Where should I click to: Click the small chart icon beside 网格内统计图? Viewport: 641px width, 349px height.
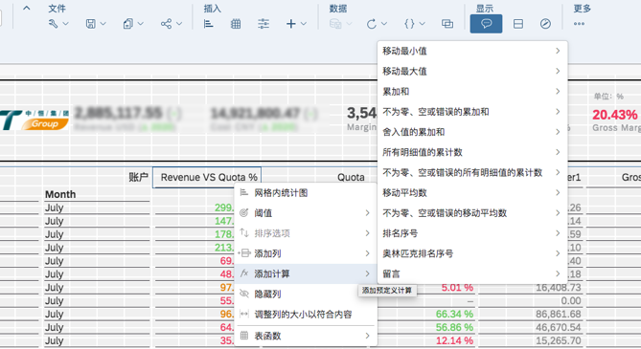tap(244, 192)
